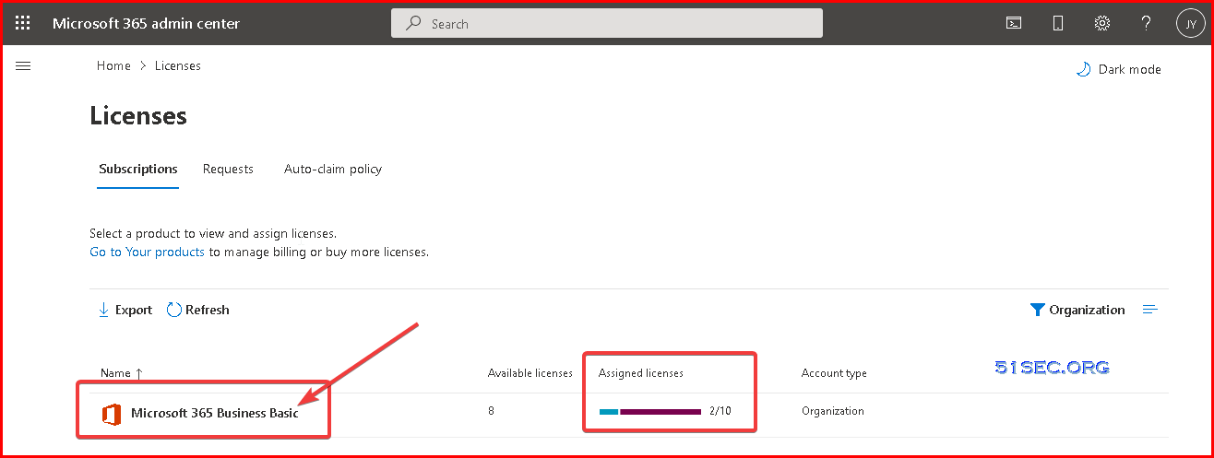The height and width of the screenshot is (458, 1214).
Task: Export the licenses list
Action: click(125, 310)
